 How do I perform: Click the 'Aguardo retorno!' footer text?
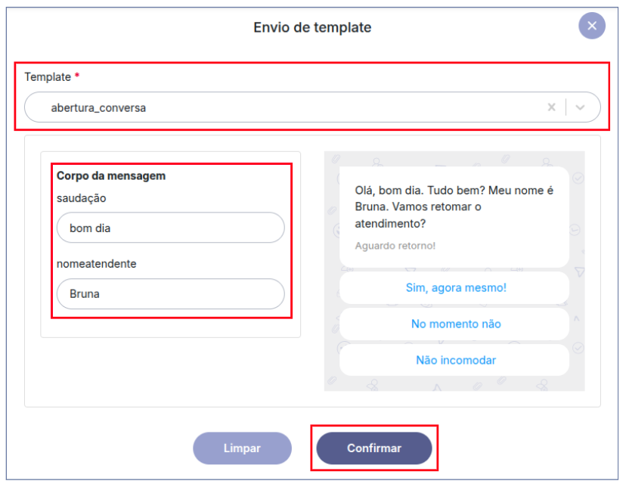[395, 246]
